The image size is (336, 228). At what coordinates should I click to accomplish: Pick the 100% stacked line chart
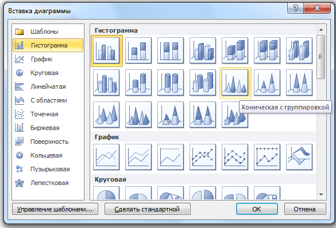171,157
